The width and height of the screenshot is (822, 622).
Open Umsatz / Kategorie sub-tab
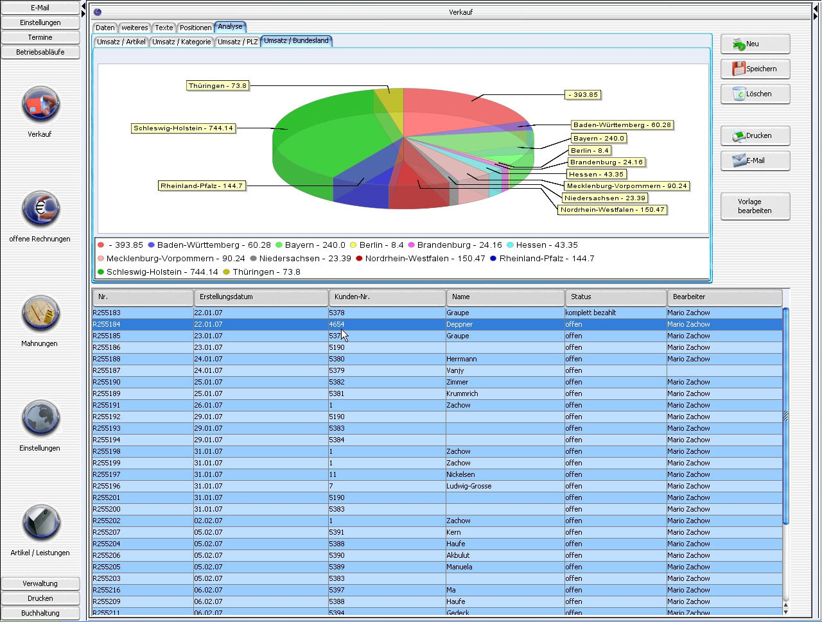(x=181, y=42)
